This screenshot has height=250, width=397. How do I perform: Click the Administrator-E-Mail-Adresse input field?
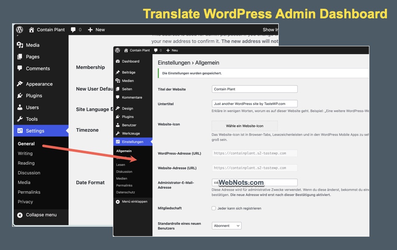pyautogui.click(x=254, y=182)
